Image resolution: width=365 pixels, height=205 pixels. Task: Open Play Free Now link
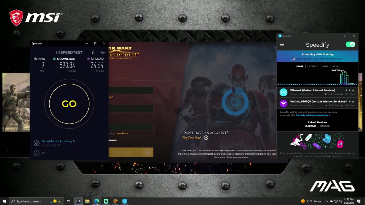[192, 138]
